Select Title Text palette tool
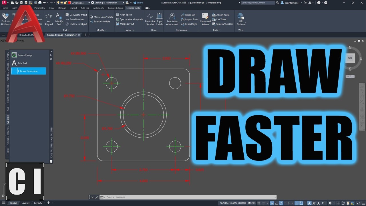This screenshot has width=366, height=206. (x=28, y=63)
